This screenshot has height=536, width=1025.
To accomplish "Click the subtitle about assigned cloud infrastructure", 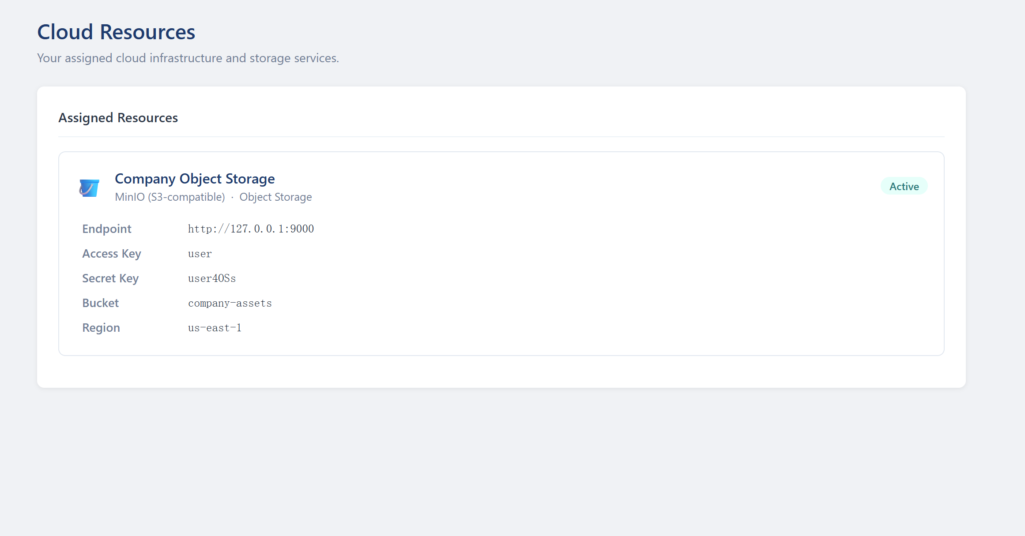I will tap(188, 58).
